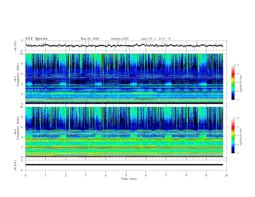The image size is (255, 197).
Task: Click inside the ch.1 spectrogram panel
Action: pos(124,79)
